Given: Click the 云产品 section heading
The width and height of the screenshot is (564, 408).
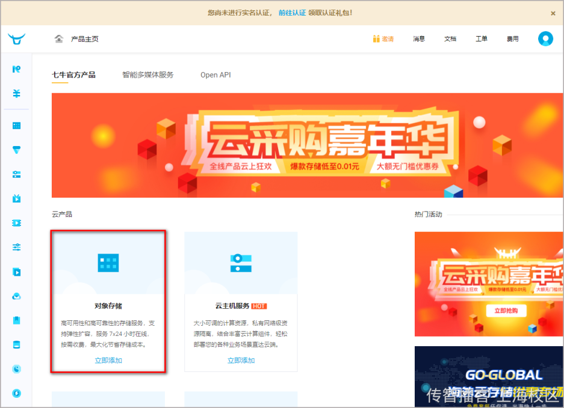Looking at the screenshot, I should [62, 215].
